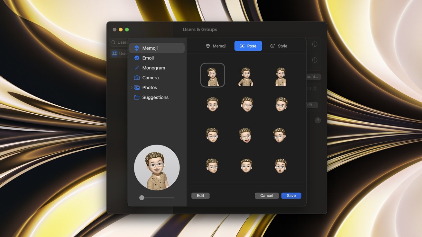Select the Memoji sidebar icon
This screenshot has height=237, width=422.
(x=137, y=48)
